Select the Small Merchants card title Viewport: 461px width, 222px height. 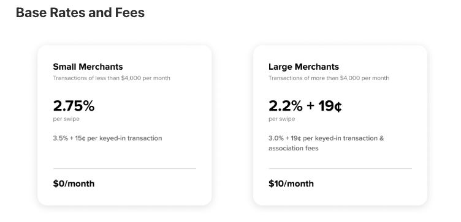point(88,67)
